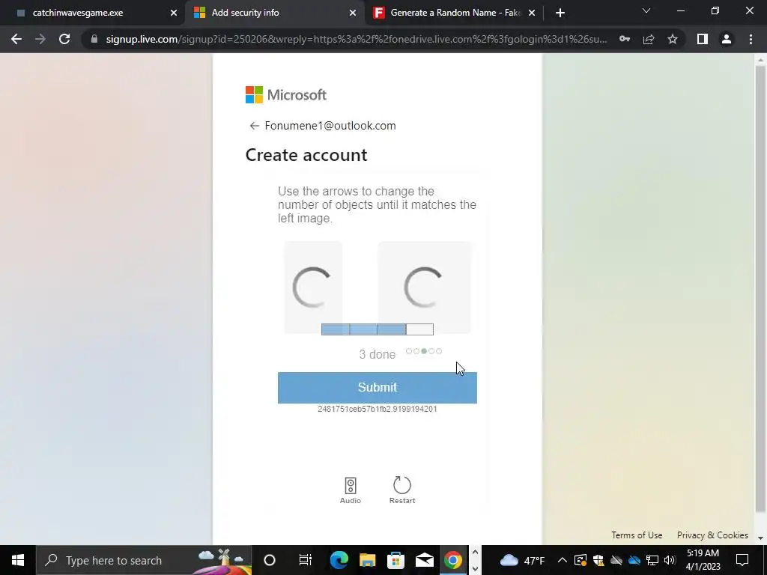Click the address bar URL
Image resolution: width=767 pixels, height=575 pixels.
(357, 39)
